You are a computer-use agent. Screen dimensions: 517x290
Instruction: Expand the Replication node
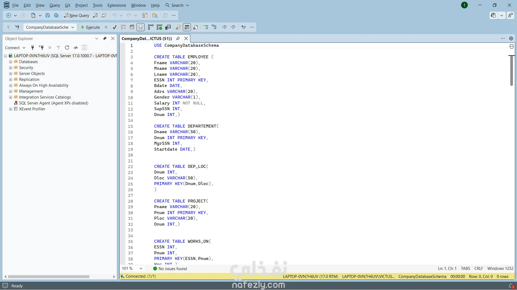(x=11, y=79)
